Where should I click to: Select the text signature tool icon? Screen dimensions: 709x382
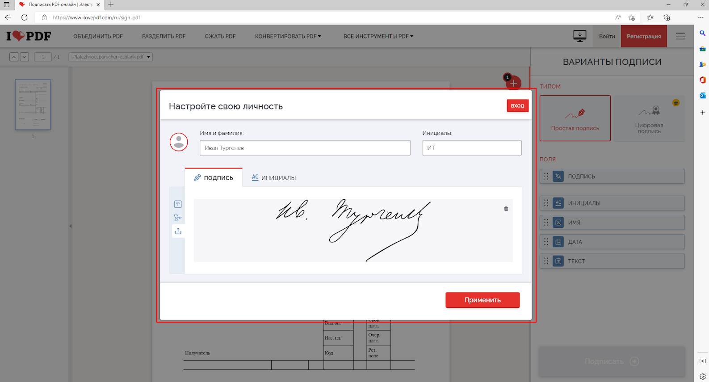178,204
